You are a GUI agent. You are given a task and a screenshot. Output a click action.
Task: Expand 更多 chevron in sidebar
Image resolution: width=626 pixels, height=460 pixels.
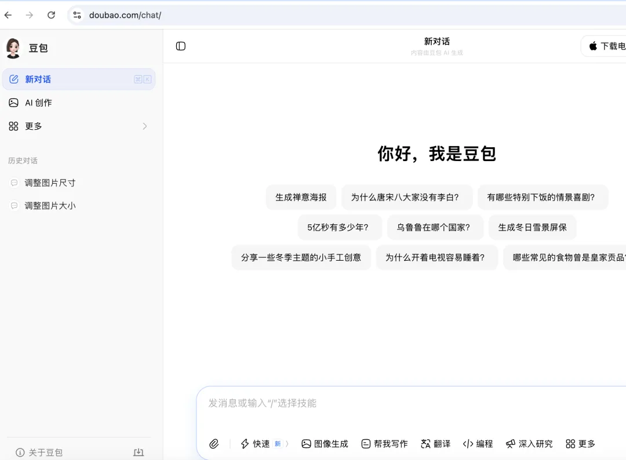[x=144, y=126]
